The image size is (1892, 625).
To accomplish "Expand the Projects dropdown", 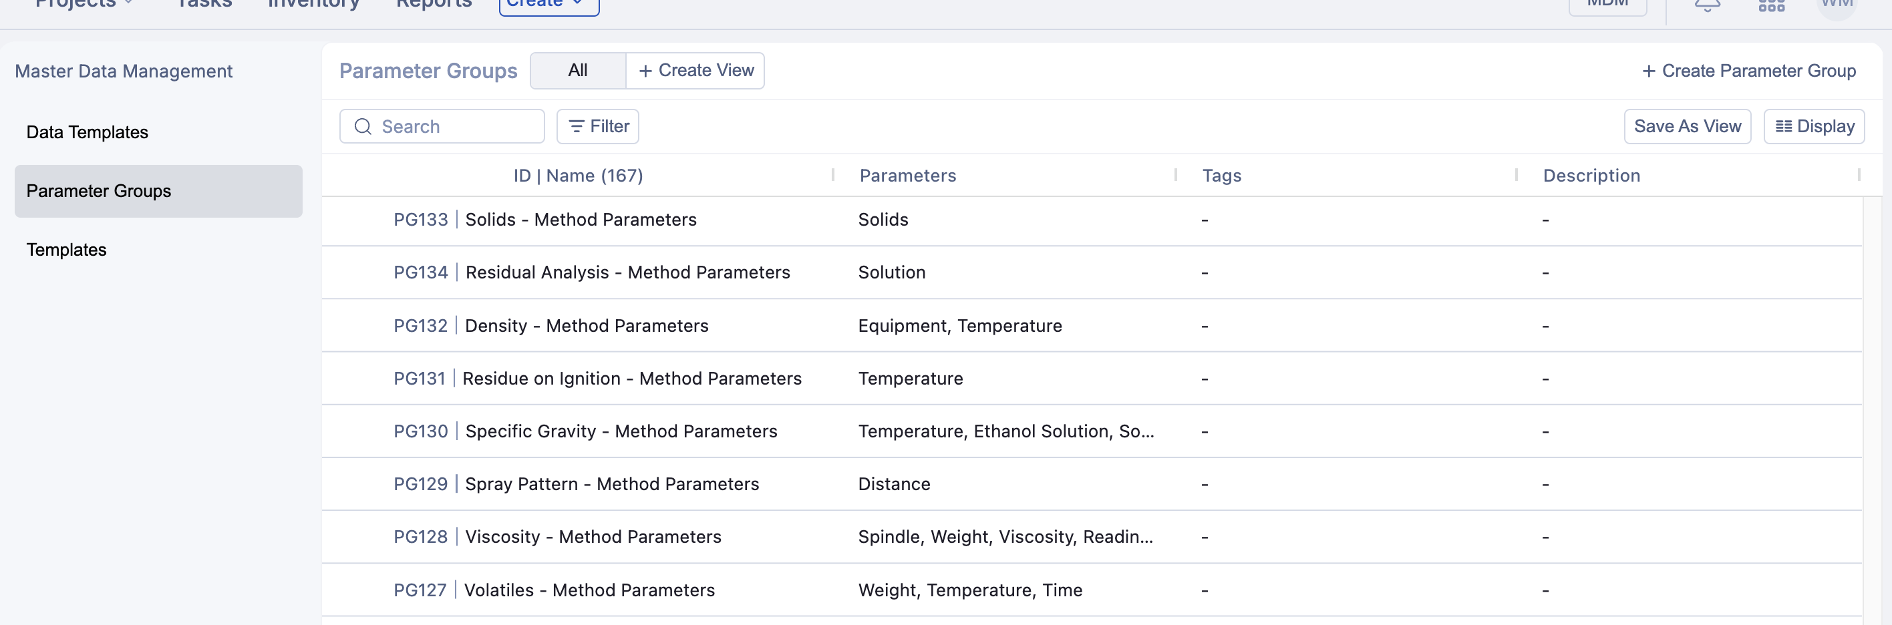I will [83, 3].
